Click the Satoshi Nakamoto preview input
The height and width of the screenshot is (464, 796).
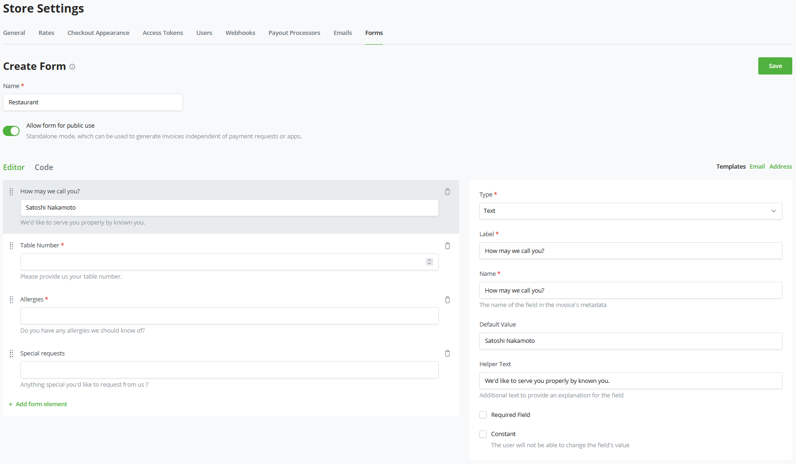(x=229, y=208)
